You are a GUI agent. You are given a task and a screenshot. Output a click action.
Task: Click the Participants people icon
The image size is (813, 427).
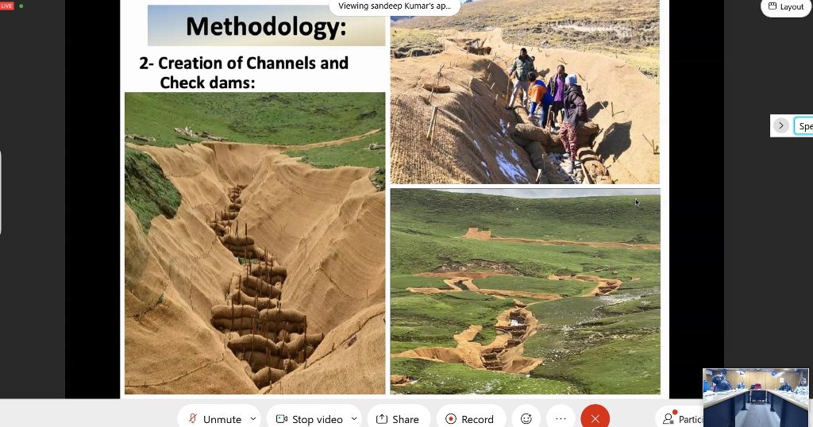coord(669,417)
